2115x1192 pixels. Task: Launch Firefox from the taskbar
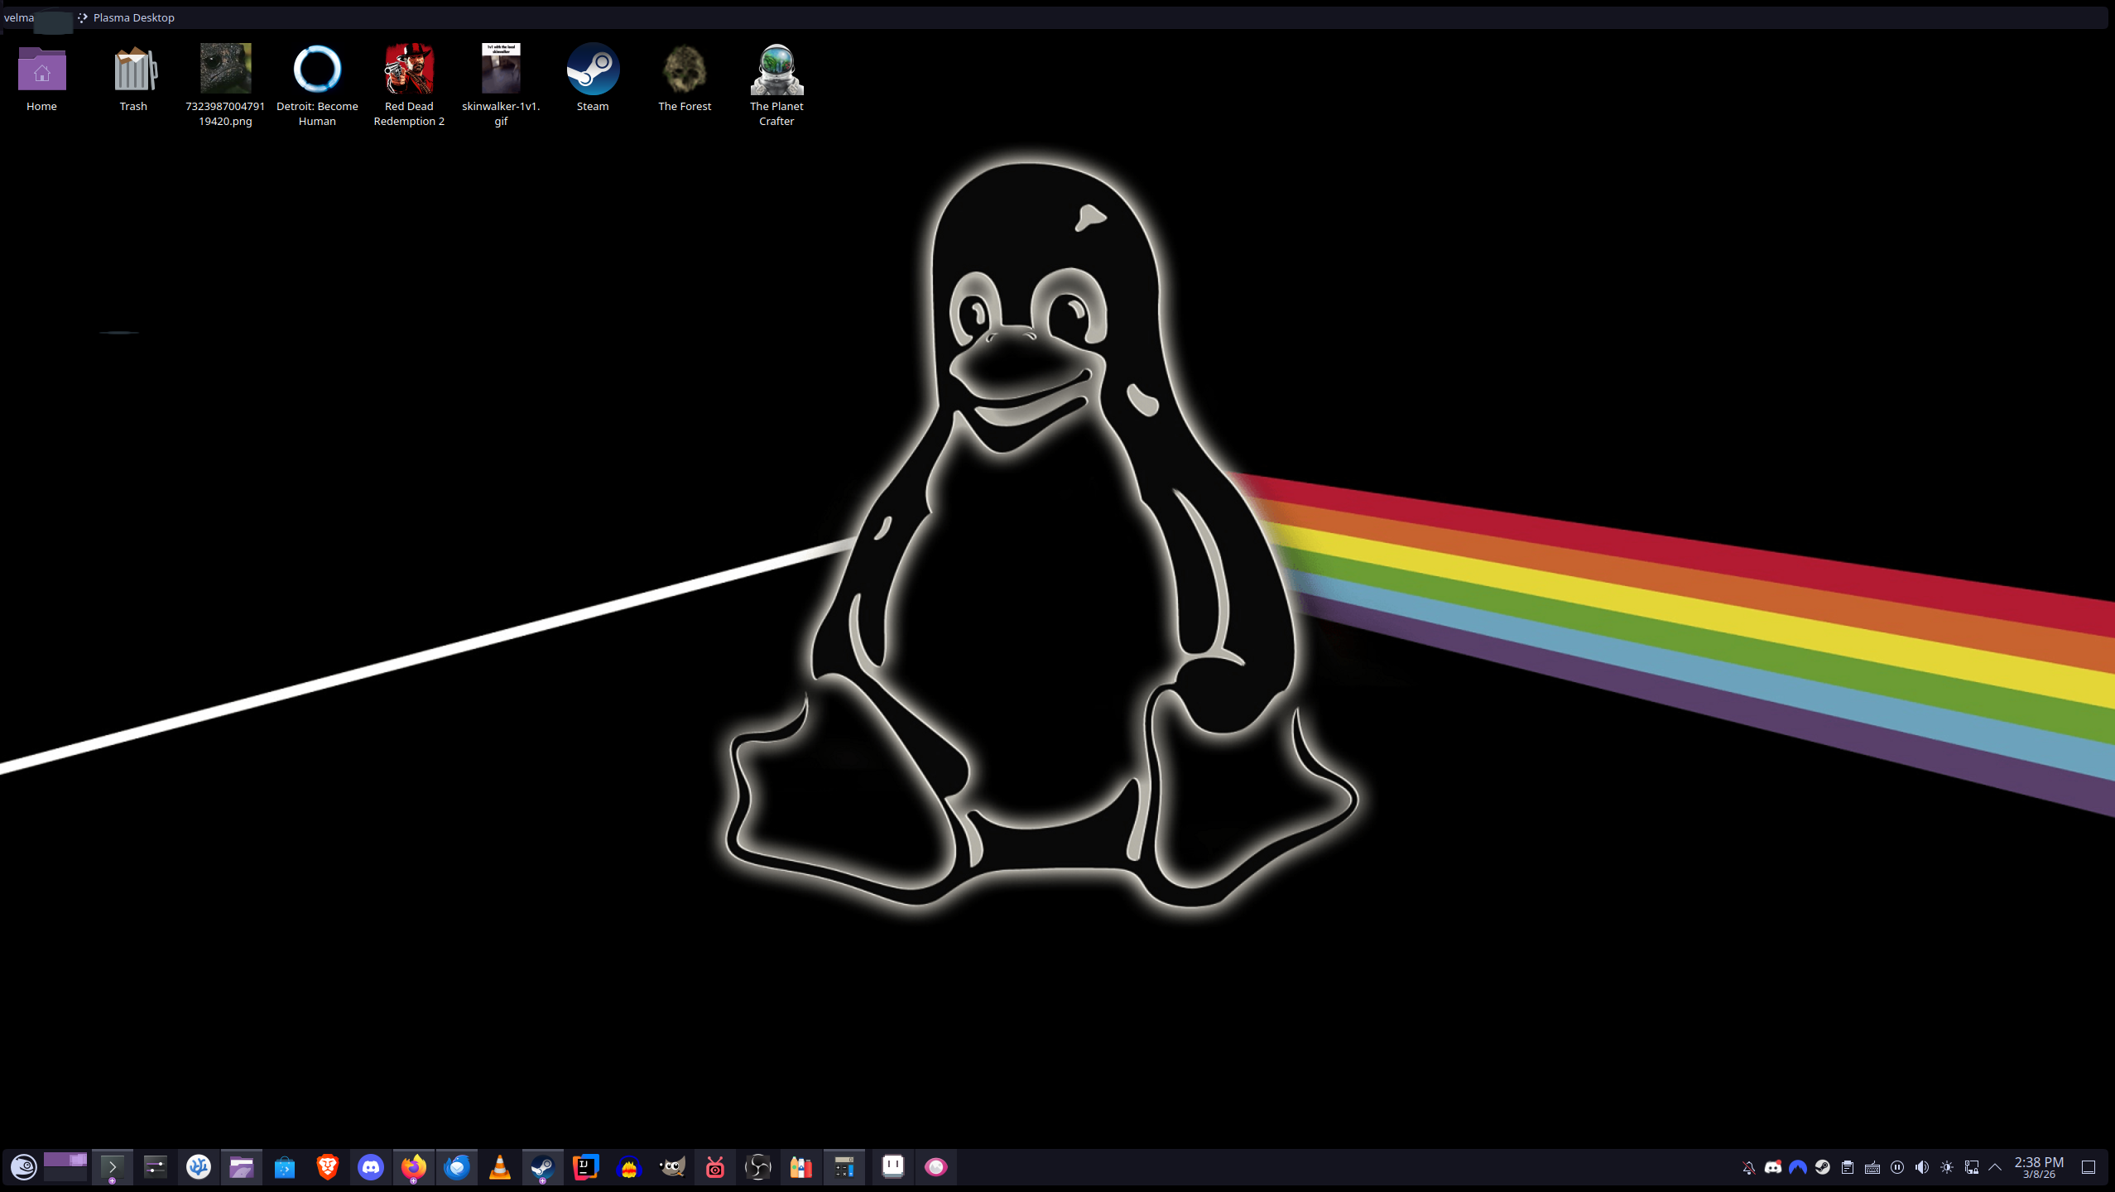(x=414, y=1167)
